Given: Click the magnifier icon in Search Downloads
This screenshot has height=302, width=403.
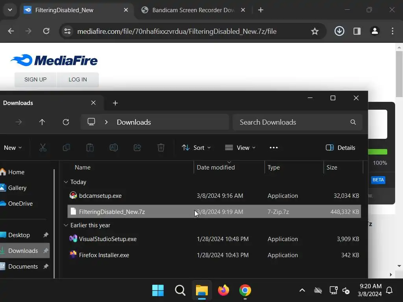Looking at the screenshot, I should (353, 122).
